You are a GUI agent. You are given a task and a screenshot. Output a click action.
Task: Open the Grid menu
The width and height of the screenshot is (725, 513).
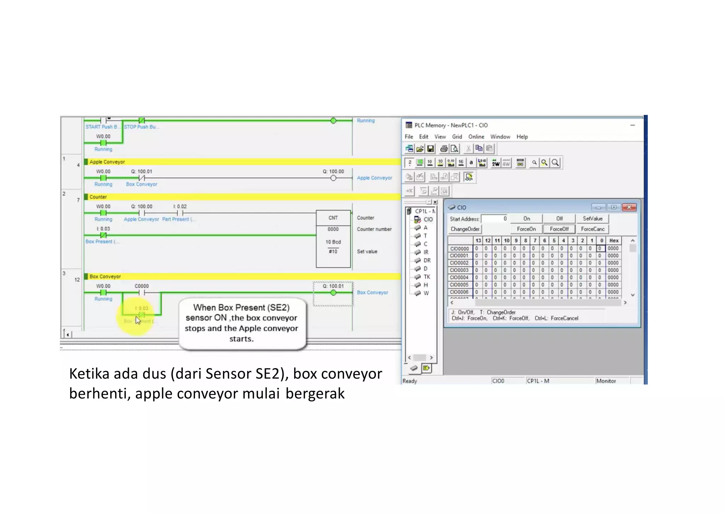457,137
